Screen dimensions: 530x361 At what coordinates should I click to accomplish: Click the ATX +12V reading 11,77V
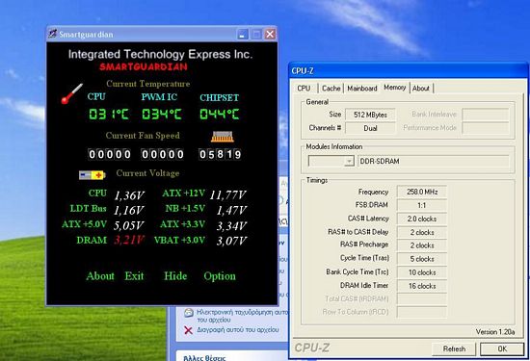[228, 194]
